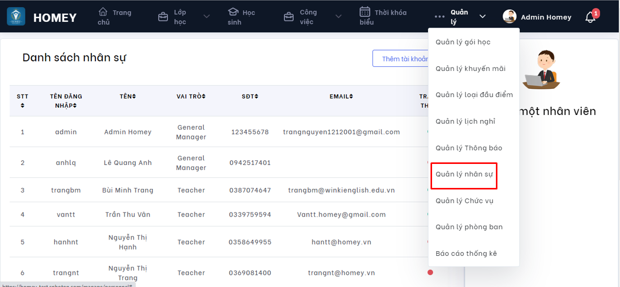Sort by VAI TRÒ column header
Viewport: 620px width, 287px height.
tap(191, 97)
